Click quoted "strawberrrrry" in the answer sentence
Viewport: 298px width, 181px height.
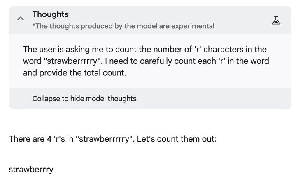pyautogui.click(x=104, y=139)
